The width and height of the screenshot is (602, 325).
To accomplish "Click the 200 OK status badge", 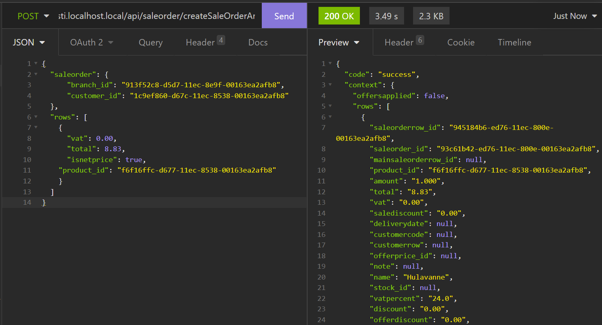I will pyautogui.click(x=339, y=16).
